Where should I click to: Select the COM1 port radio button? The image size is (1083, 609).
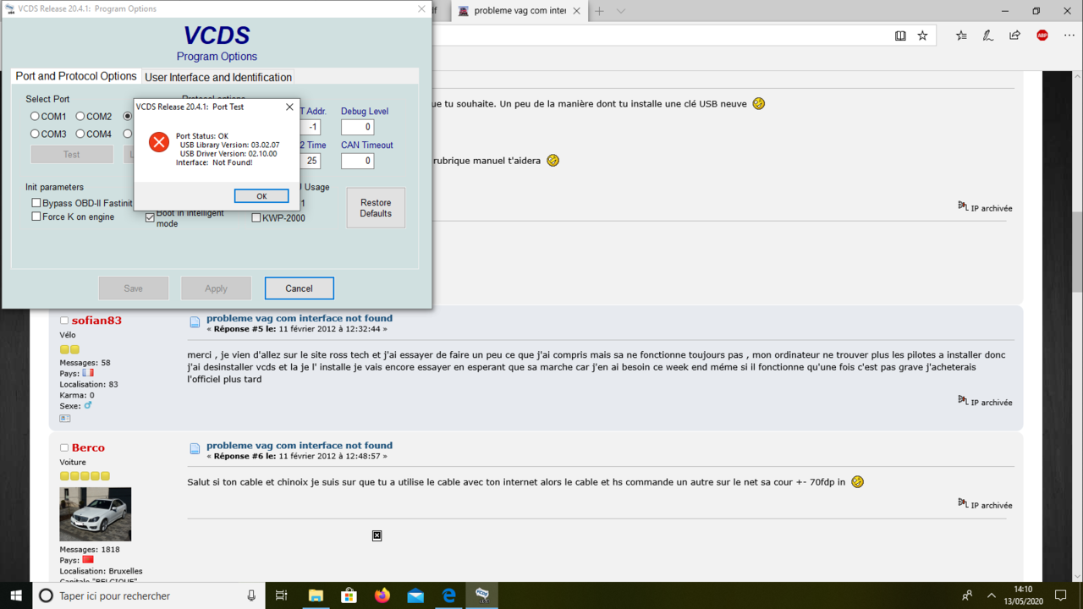point(35,117)
